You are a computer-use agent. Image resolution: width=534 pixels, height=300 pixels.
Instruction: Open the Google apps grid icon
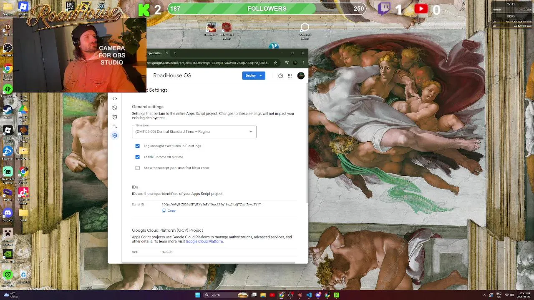click(290, 76)
